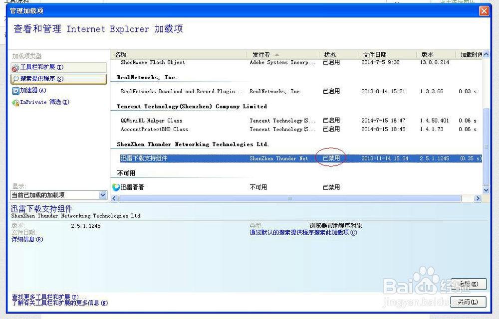Sort list by 加载时间 column header

469,55
